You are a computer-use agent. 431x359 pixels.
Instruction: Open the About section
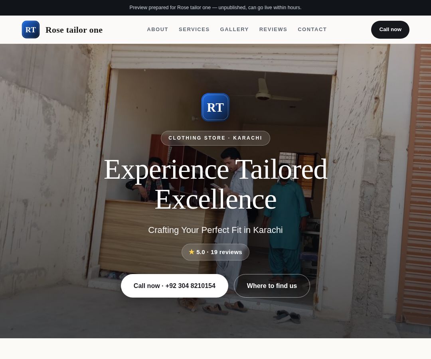[x=158, y=30]
